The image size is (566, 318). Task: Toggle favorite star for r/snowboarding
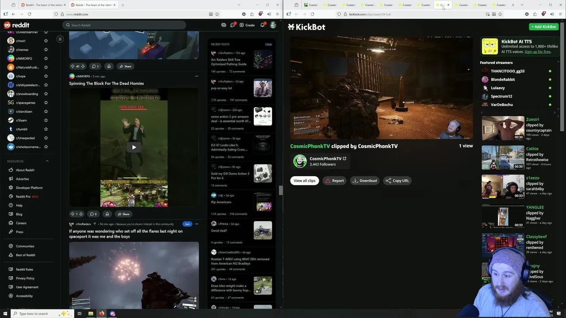pyautogui.click(x=46, y=94)
